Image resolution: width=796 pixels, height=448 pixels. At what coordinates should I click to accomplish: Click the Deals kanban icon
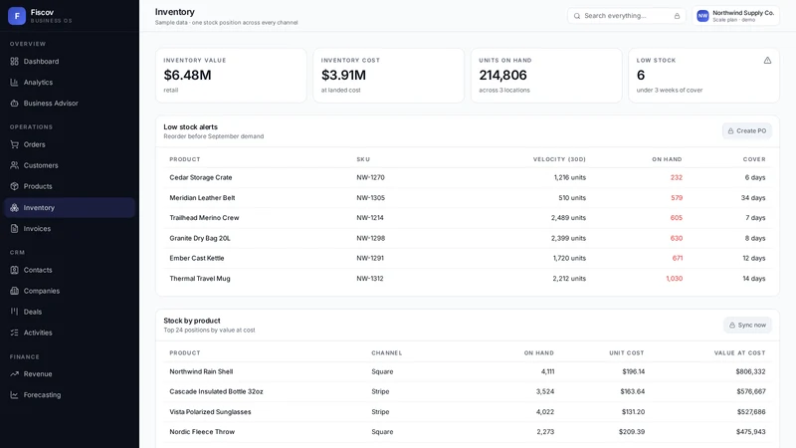14,312
